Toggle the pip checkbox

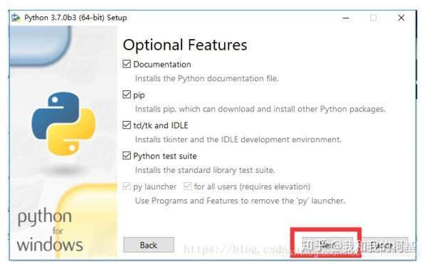click(127, 95)
